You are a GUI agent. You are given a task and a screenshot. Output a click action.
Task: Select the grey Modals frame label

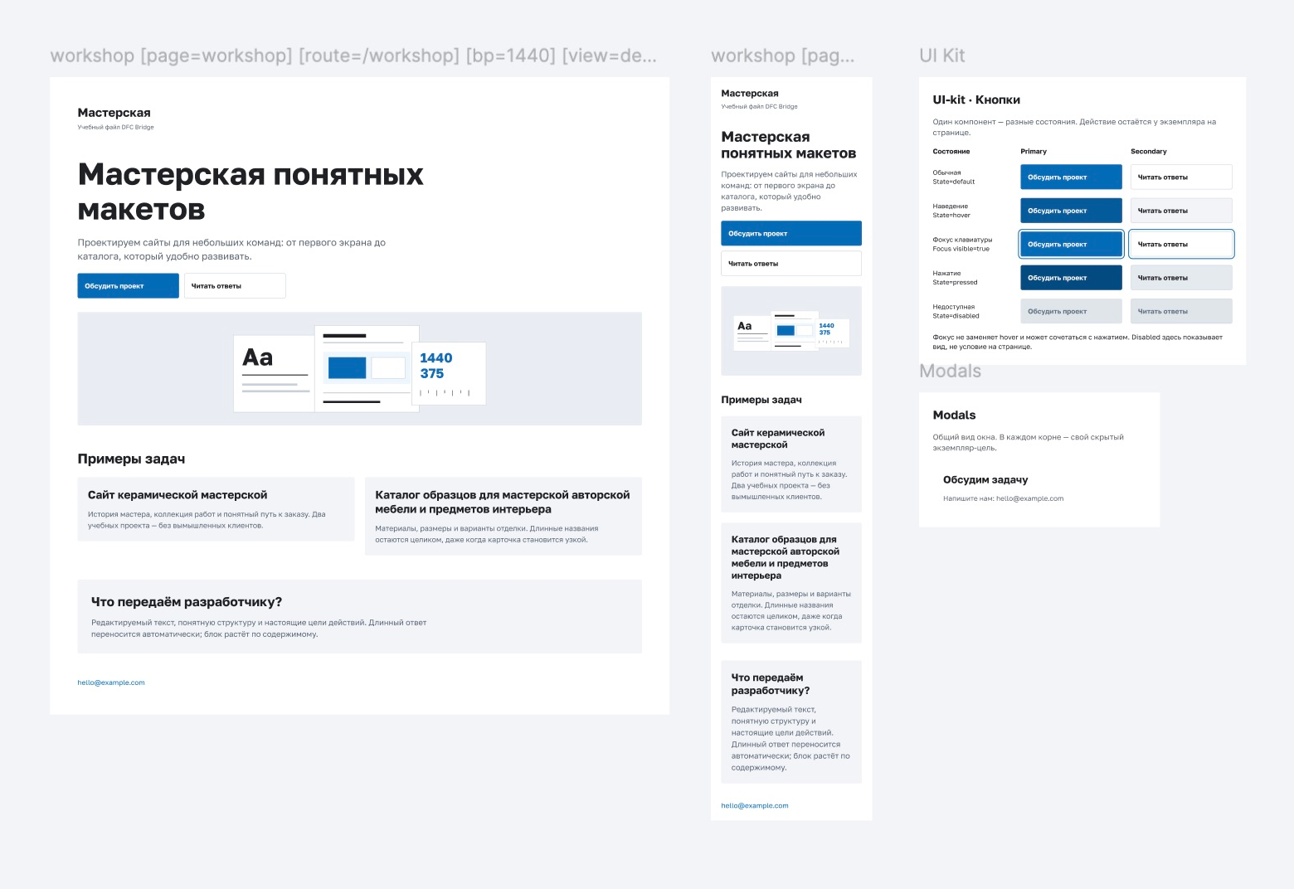(x=951, y=372)
